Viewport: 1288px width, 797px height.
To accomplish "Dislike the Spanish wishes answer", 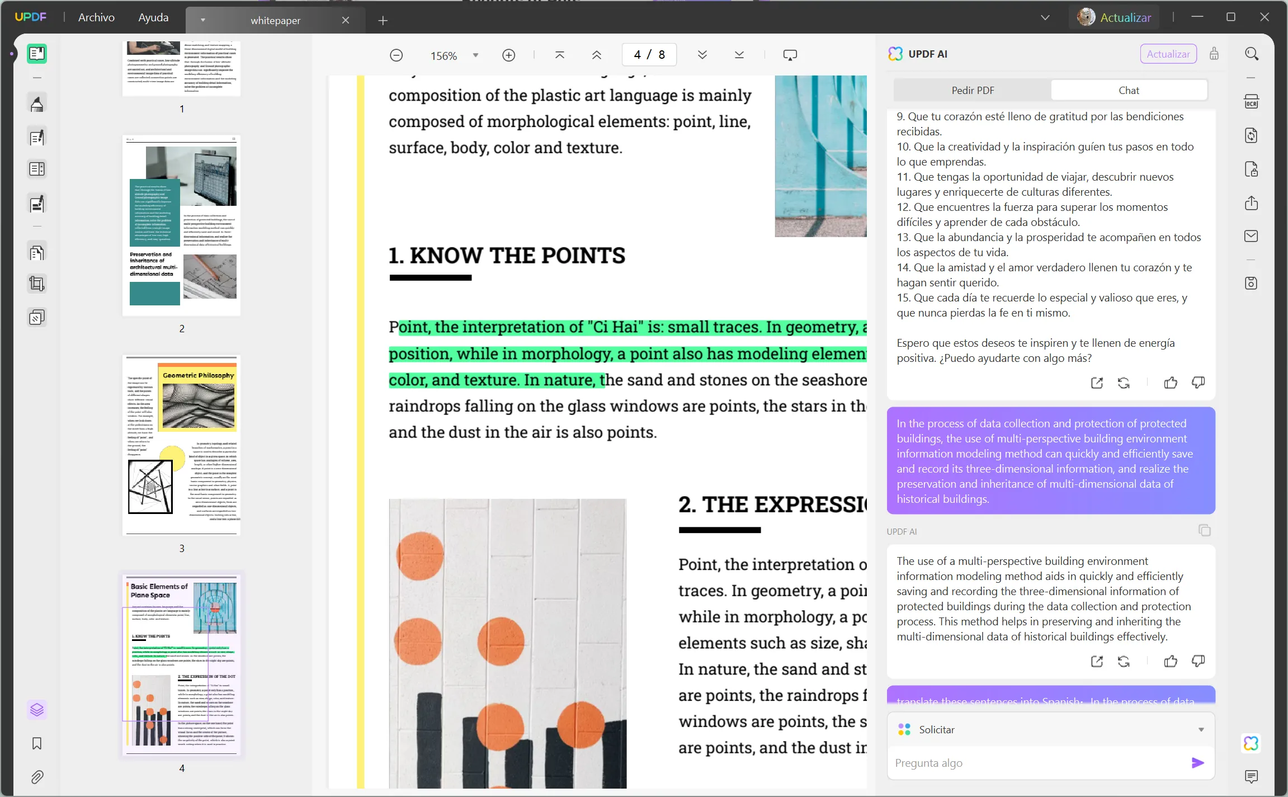I will pyautogui.click(x=1198, y=383).
